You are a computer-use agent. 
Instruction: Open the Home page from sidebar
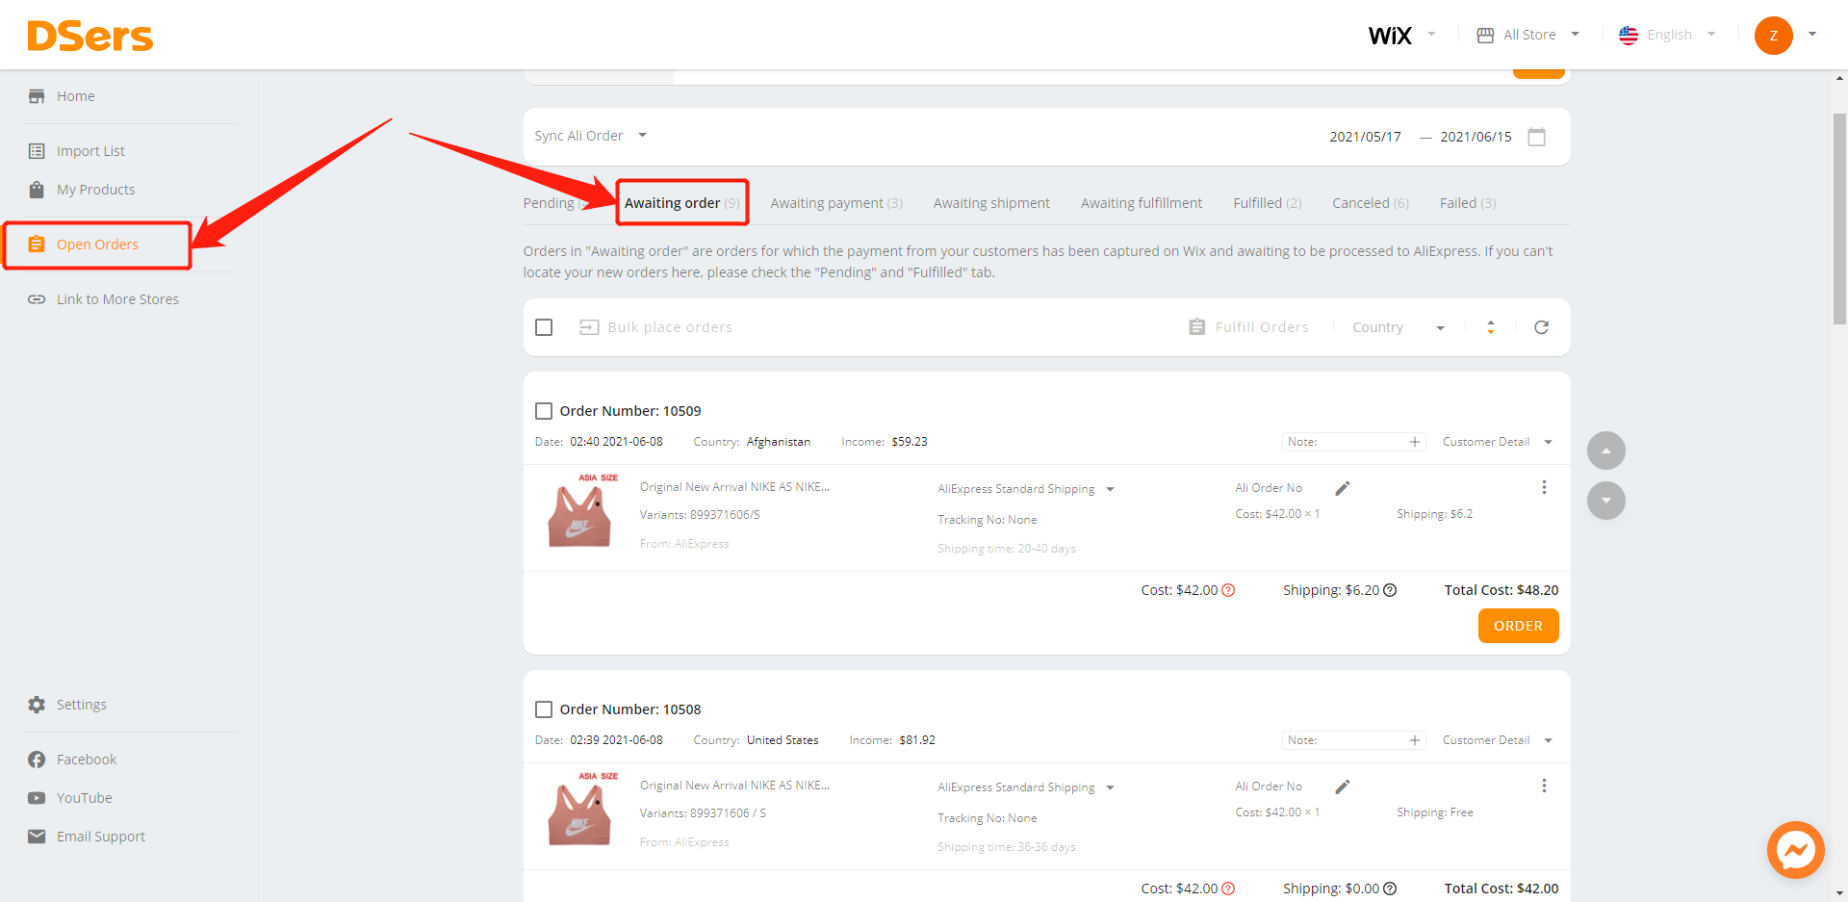pos(75,96)
